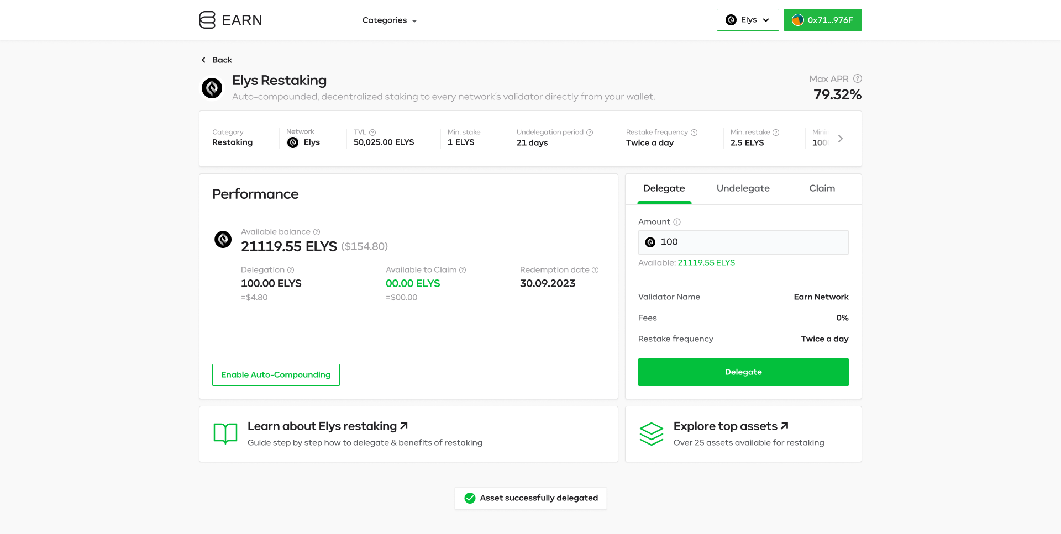Switch to the Undelegate tab
Viewport: 1061px width, 534px height.
click(743, 188)
